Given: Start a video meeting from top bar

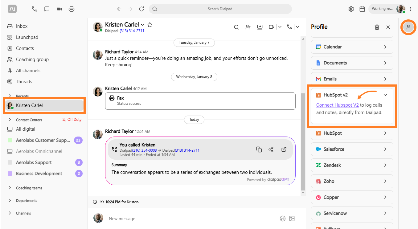Looking at the screenshot, I should pos(59,9).
